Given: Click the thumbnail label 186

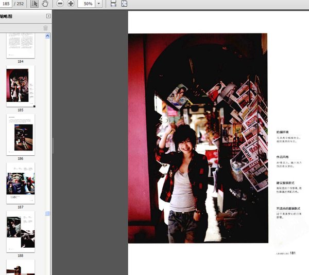Looking at the screenshot, I should coord(21,158).
